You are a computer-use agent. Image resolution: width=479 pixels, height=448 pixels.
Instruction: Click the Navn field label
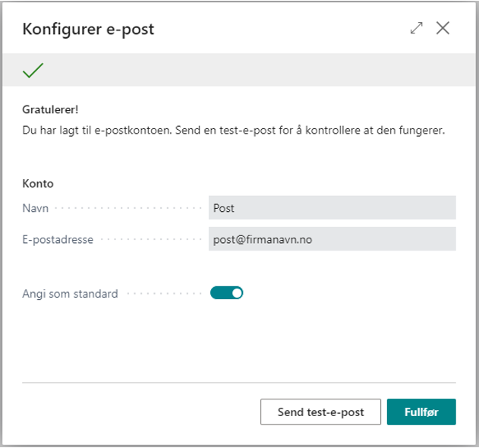36,207
